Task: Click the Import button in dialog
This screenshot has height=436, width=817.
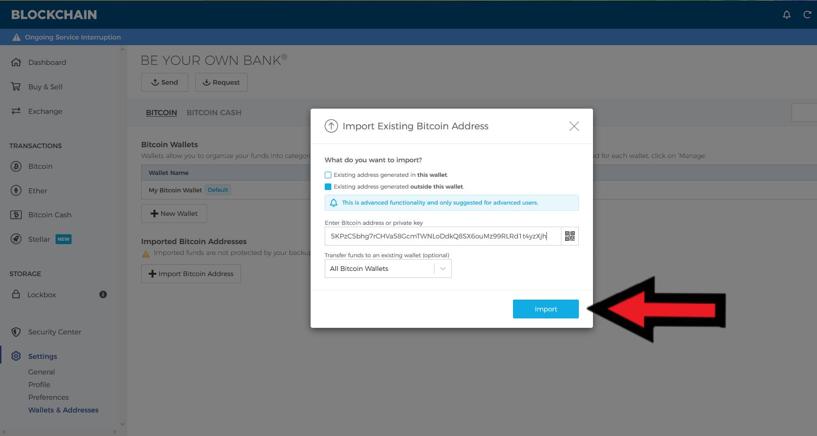Action: (x=546, y=309)
